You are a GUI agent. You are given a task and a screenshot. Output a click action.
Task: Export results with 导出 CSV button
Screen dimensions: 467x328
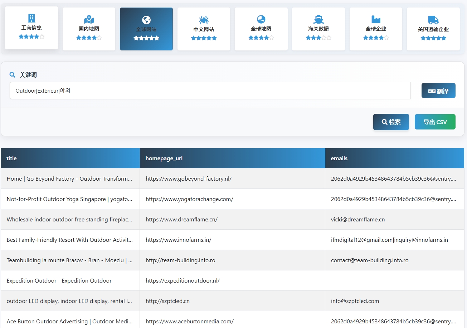coord(435,122)
